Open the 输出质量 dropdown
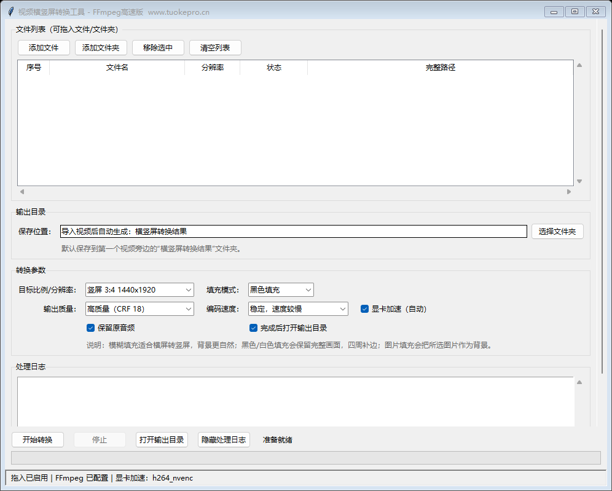The image size is (612, 491). coord(139,309)
